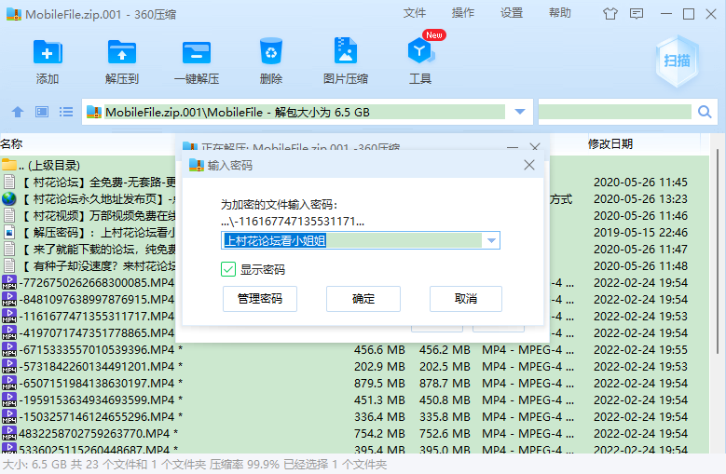Screen dimensions: 726x474
Task: Open the 工具 (Tools) icon
Action: click(420, 52)
